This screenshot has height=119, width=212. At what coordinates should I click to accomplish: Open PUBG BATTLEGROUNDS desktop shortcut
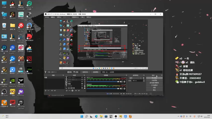(x=29, y=16)
